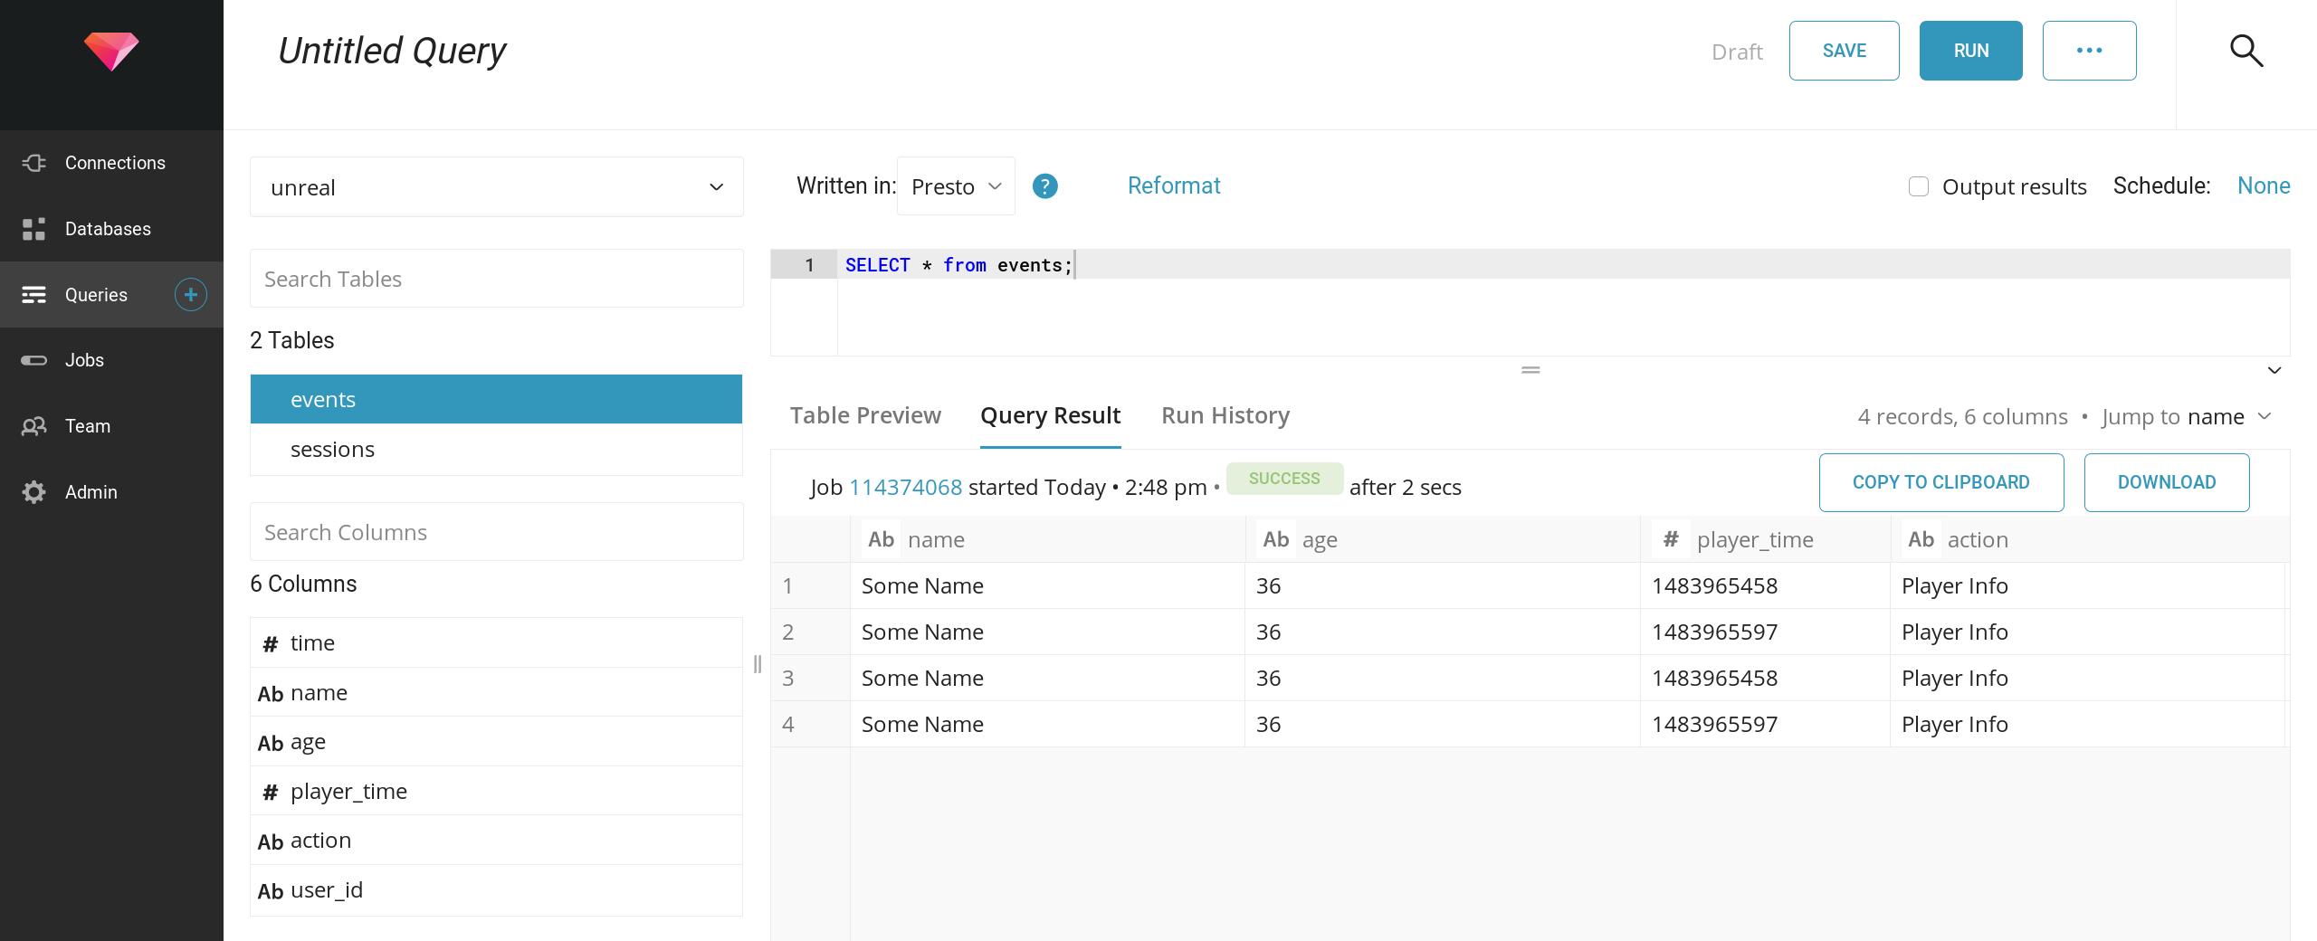This screenshot has width=2317, height=941.
Task: Open the Admin gear icon
Action: pos(34,492)
